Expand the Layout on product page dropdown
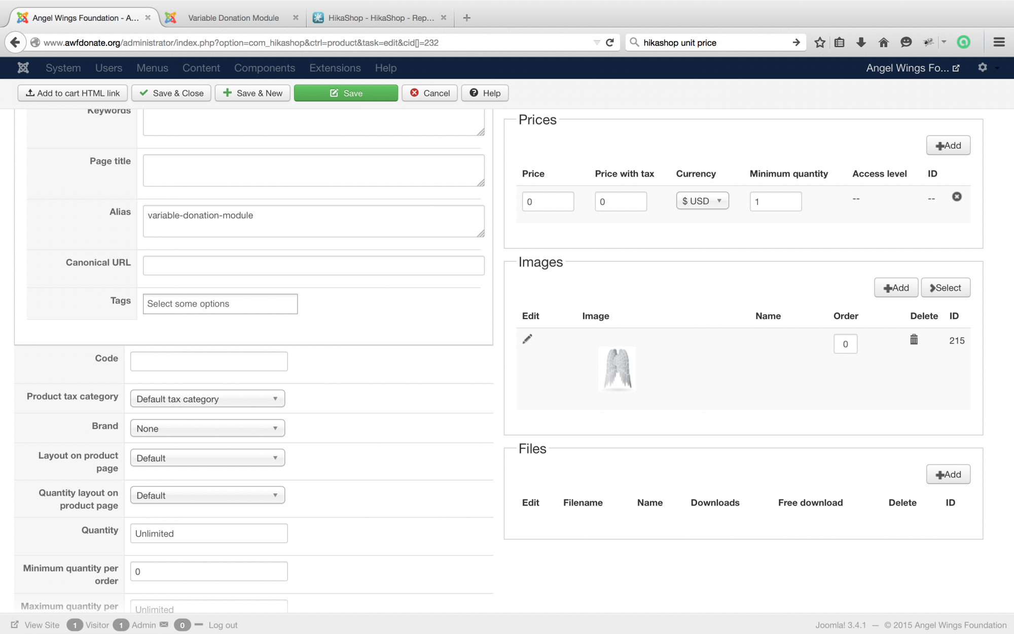The width and height of the screenshot is (1014, 634). (x=207, y=458)
